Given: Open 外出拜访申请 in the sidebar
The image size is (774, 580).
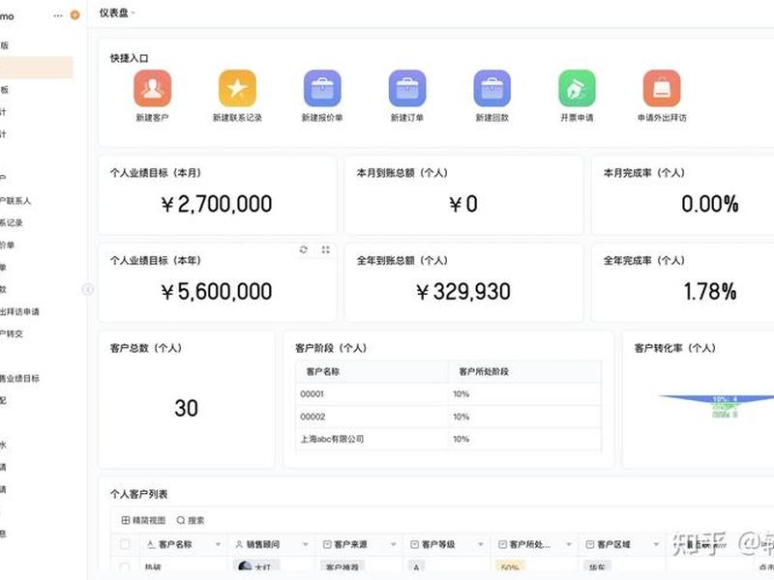Looking at the screenshot, I should (x=19, y=311).
